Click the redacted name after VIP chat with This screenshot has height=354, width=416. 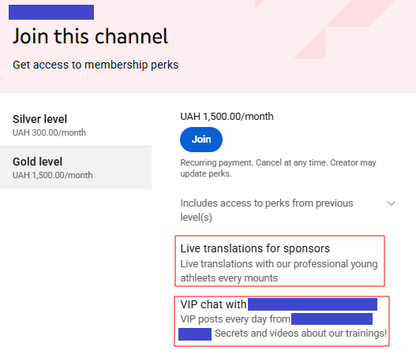(313, 304)
